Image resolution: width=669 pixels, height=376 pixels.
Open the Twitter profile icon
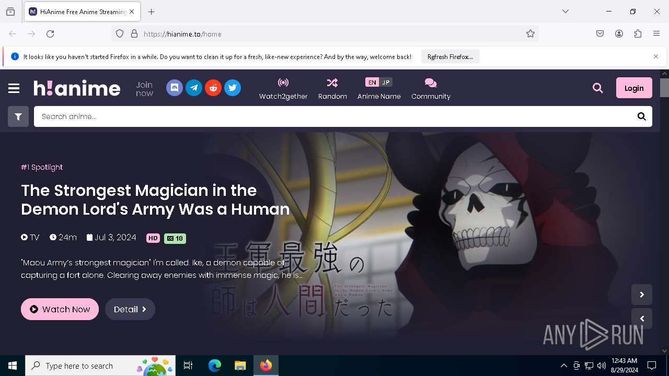(233, 88)
